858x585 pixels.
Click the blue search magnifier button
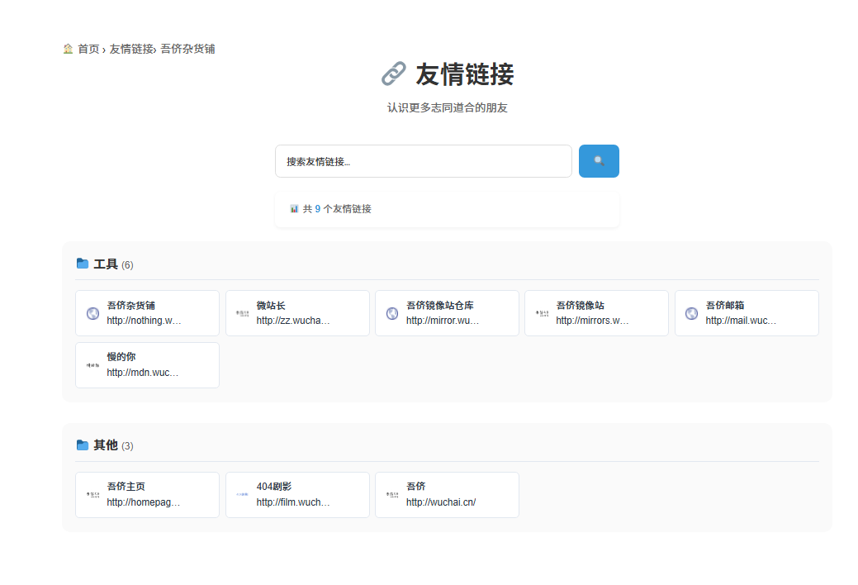pyautogui.click(x=599, y=161)
